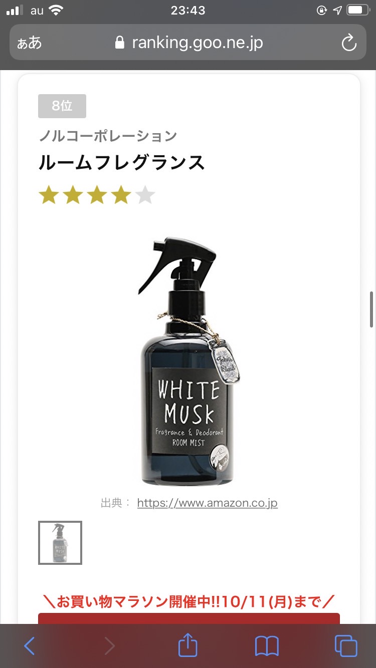The image size is (376, 668).
Task: Tap the status bar clock 23:43
Action: (188, 11)
